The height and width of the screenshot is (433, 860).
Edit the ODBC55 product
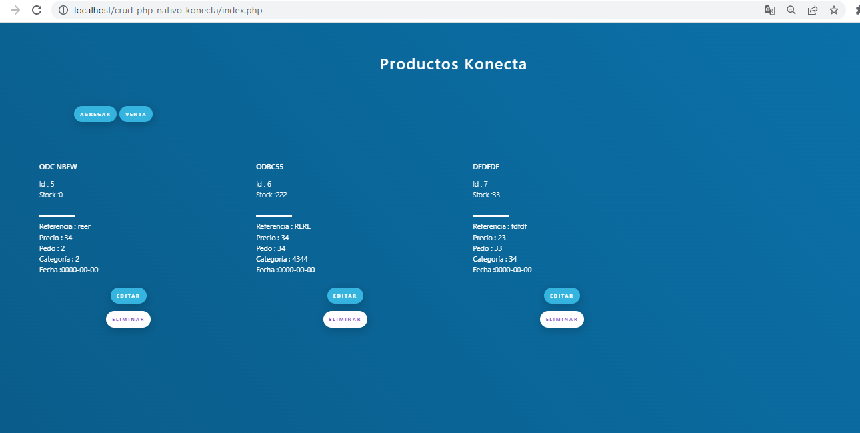click(345, 296)
